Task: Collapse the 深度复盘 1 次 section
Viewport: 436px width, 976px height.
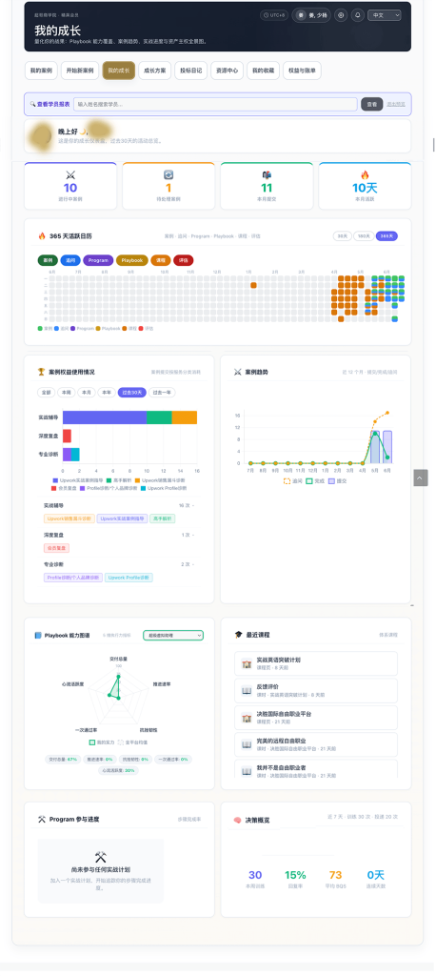Action: (119, 535)
